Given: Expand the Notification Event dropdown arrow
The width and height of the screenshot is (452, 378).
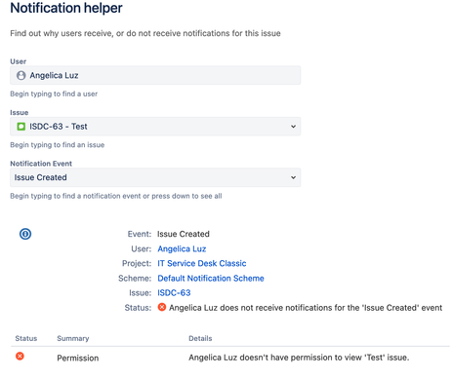Looking at the screenshot, I should (x=293, y=177).
